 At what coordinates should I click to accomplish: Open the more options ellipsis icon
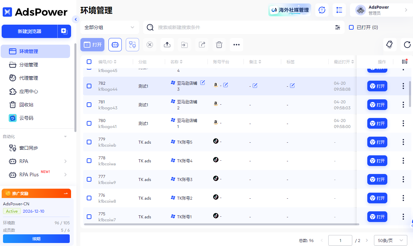tap(237, 45)
